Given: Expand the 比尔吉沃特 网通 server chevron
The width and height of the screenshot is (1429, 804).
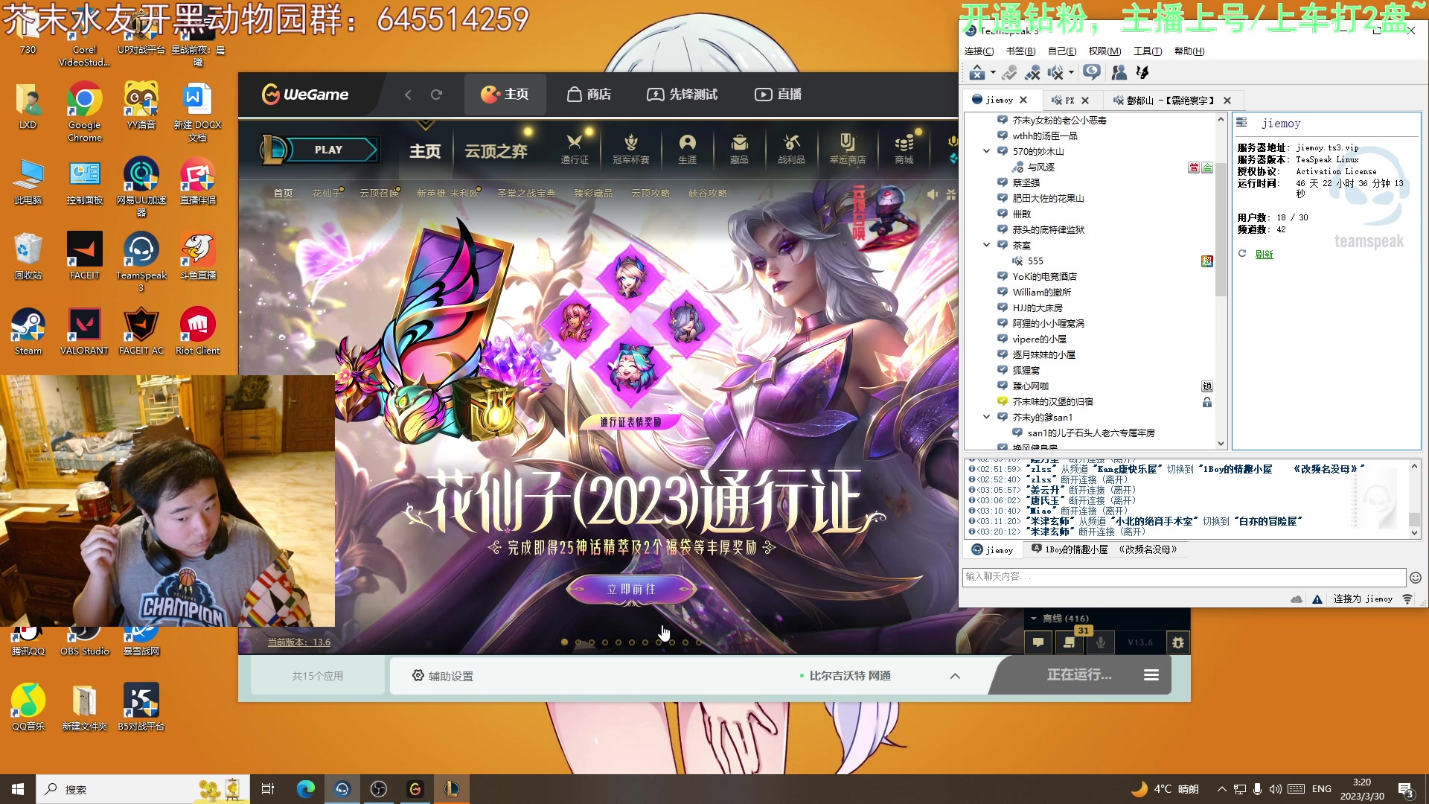Looking at the screenshot, I should pos(955,676).
